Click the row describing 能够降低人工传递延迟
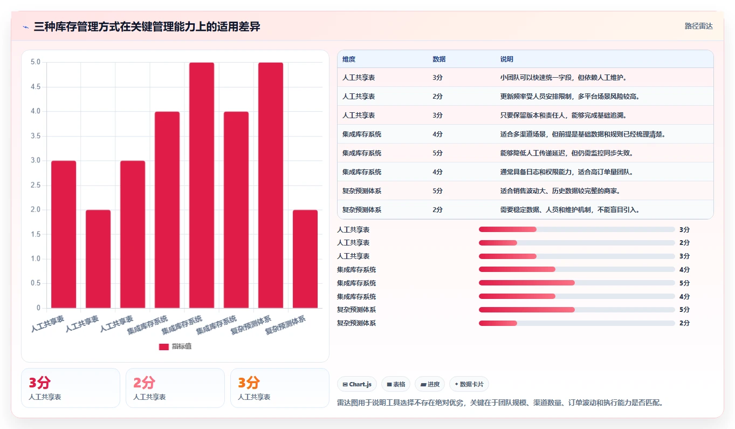 click(x=525, y=153)
